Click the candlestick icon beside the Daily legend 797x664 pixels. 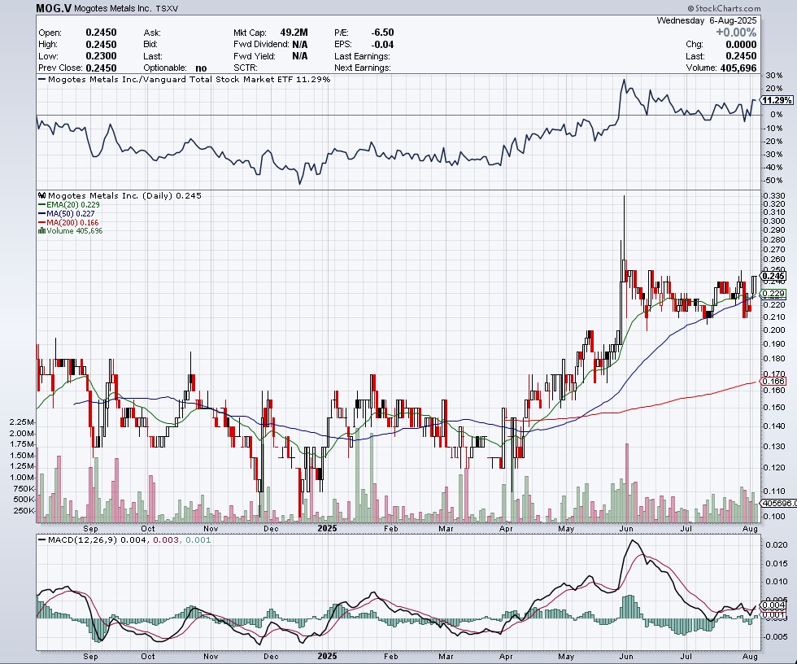tap(42, 195)
